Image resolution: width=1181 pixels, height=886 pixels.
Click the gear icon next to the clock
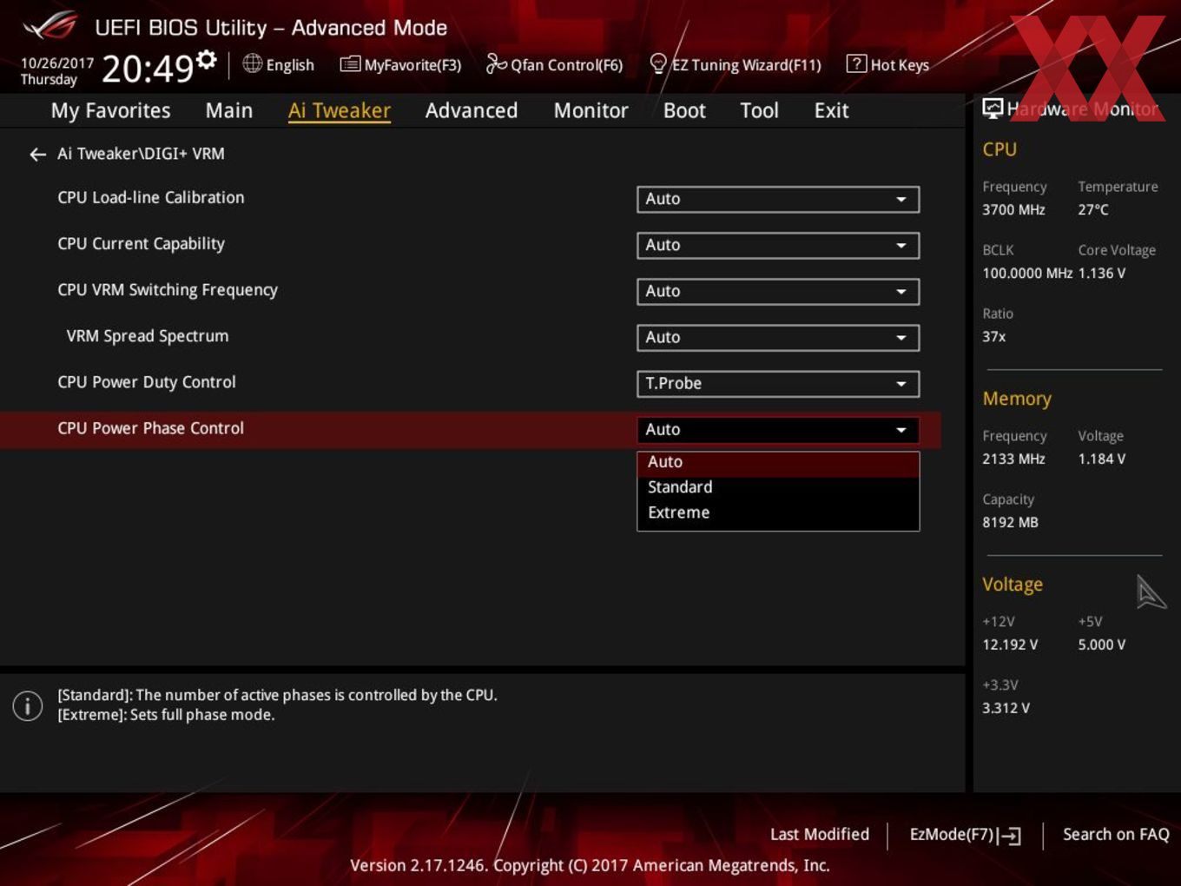pos(206,59)
